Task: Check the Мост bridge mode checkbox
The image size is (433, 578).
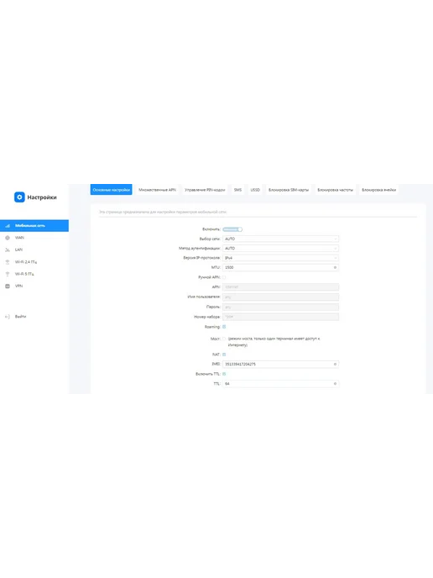Action: coord(224,339)
